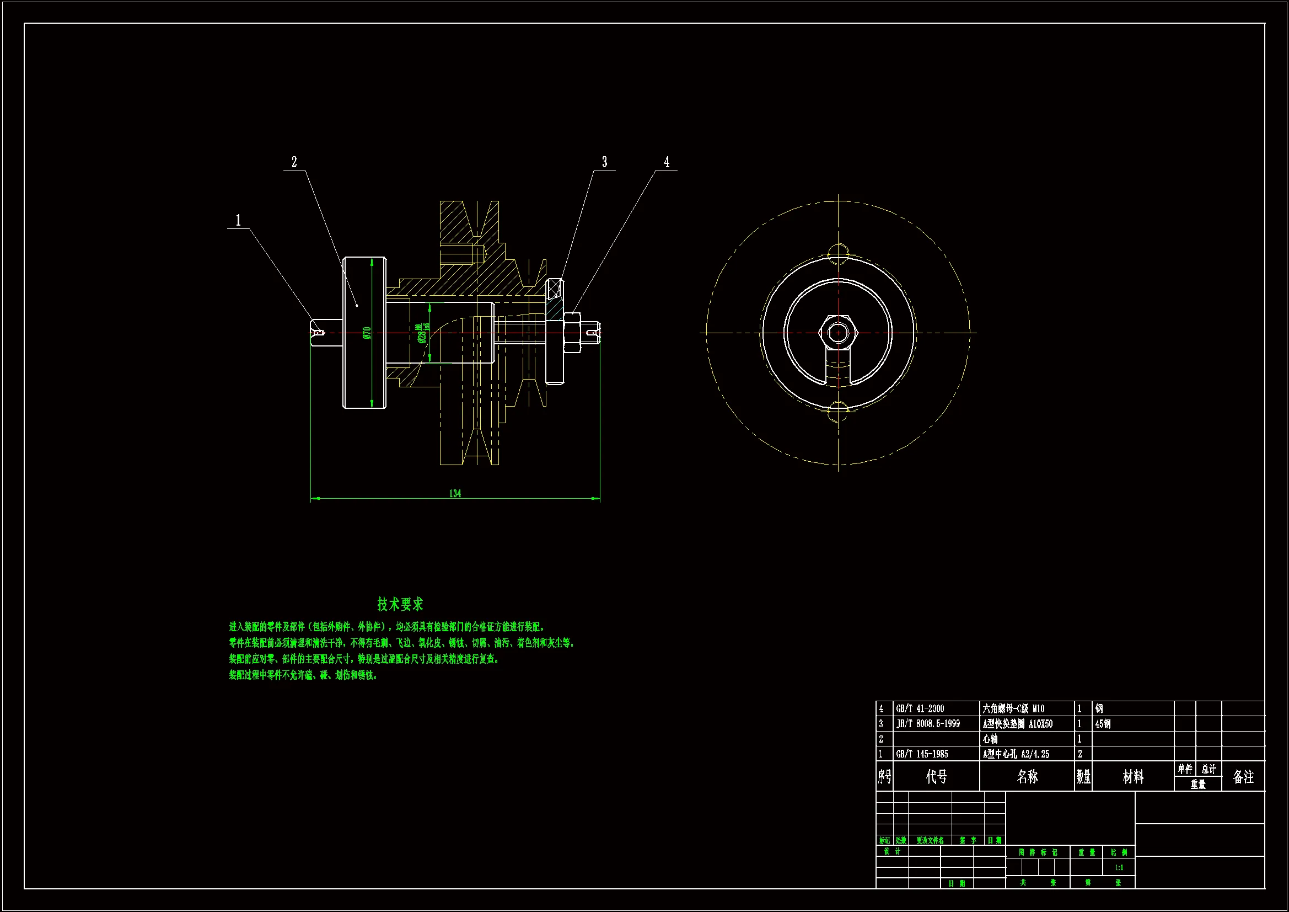Viewport: 1289px width, 912px height.
Task: Click balloon number 2 callout label
Action: (x=294, y=162)
